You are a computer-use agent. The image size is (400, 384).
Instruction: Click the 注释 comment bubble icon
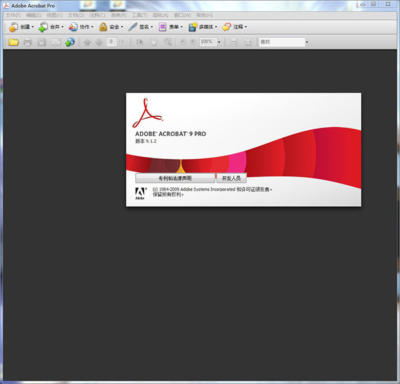(227, 27)
